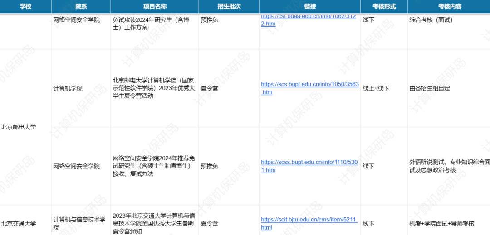
Task: Open the scss.bupt.edu.cn info/1110/5301 link
Action: (x=309, y=166)
